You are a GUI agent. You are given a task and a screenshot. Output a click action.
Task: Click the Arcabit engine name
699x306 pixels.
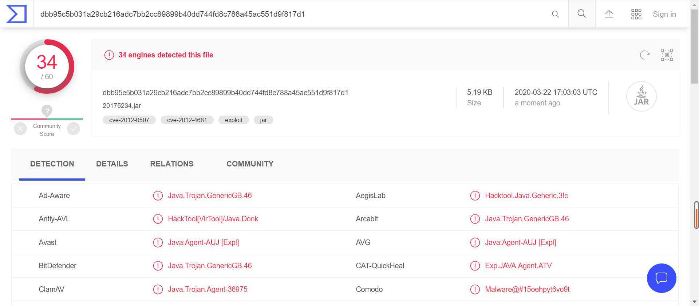click(367, 219)
